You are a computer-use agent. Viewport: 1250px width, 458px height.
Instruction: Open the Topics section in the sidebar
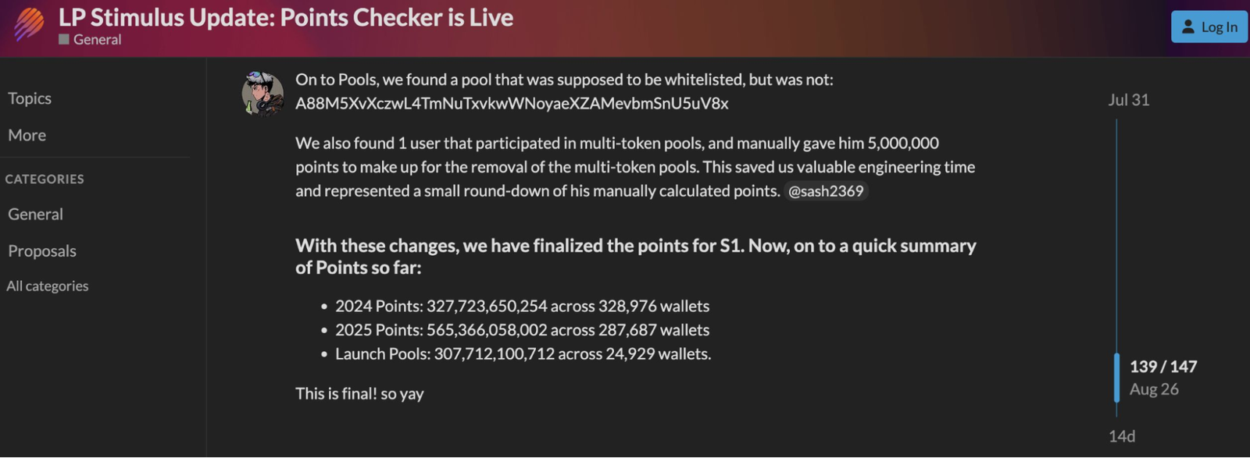pos(30,98)
